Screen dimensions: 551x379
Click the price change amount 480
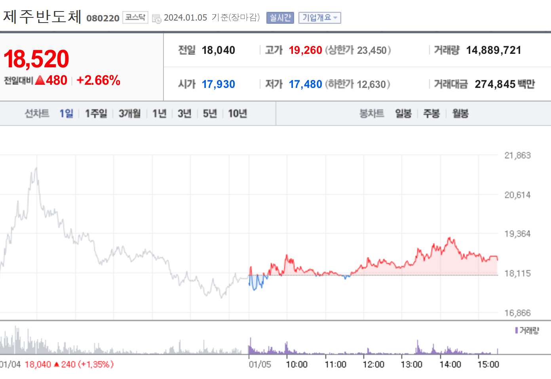57,80
